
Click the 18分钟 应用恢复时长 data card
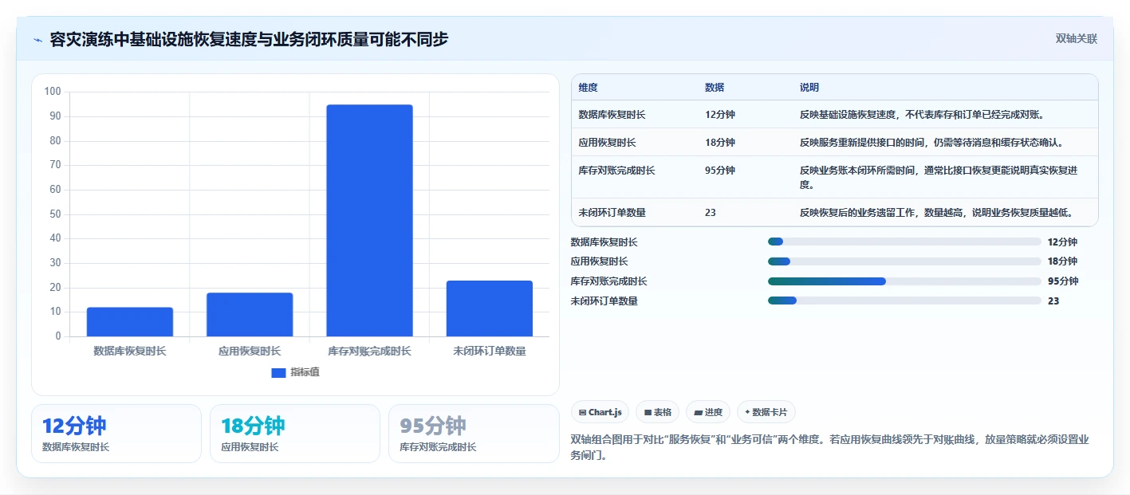(295, 434)
